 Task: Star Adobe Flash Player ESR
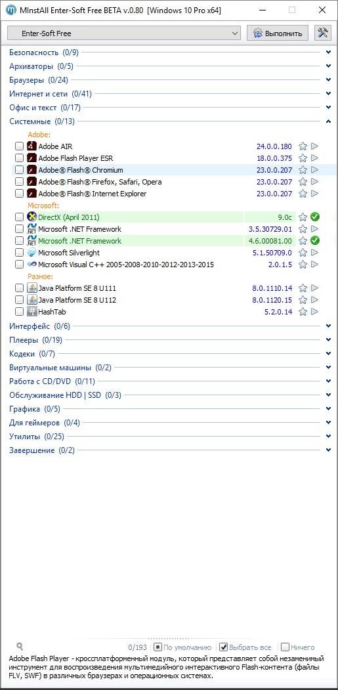(303, 158)
